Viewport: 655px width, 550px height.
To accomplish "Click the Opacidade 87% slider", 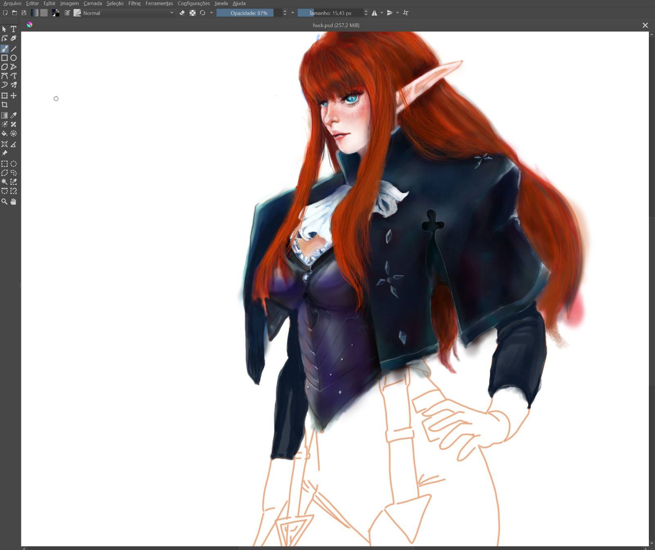I will [249, 13].
